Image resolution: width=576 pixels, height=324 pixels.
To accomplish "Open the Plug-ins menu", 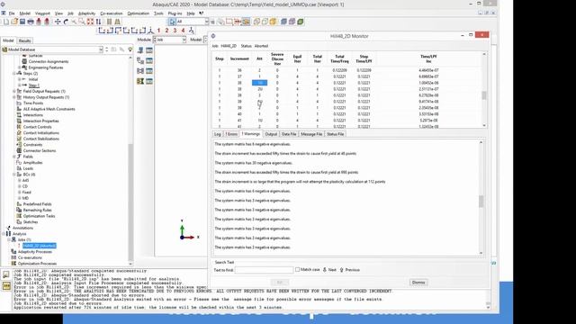I will click(x=175, y=13).
